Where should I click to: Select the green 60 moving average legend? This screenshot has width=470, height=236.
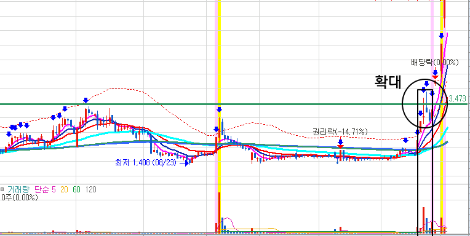(77, 189)
